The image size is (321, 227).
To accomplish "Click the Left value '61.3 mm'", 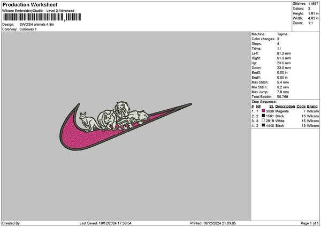I will coord(284,53).
